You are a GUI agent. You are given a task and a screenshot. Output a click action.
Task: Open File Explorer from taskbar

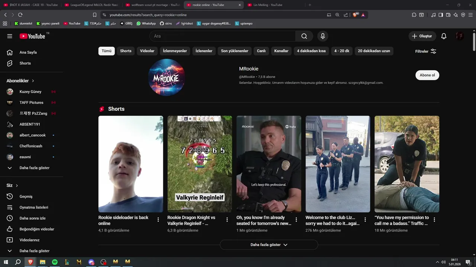42,262
